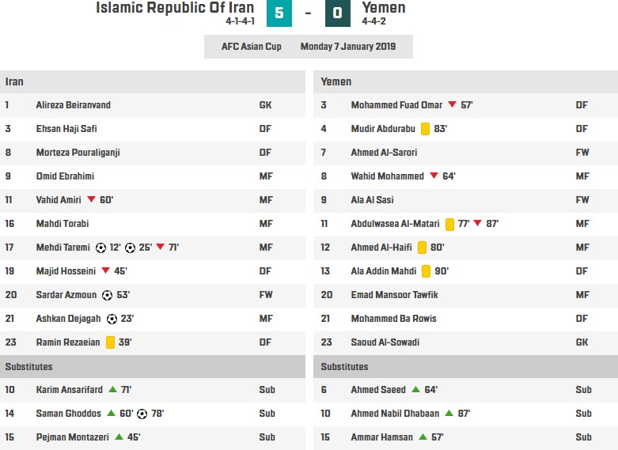Viewport: 618px width, 450px height.
Task: Click Ashkan Dejagah's 23' goal icon
Action: [112, 319]
